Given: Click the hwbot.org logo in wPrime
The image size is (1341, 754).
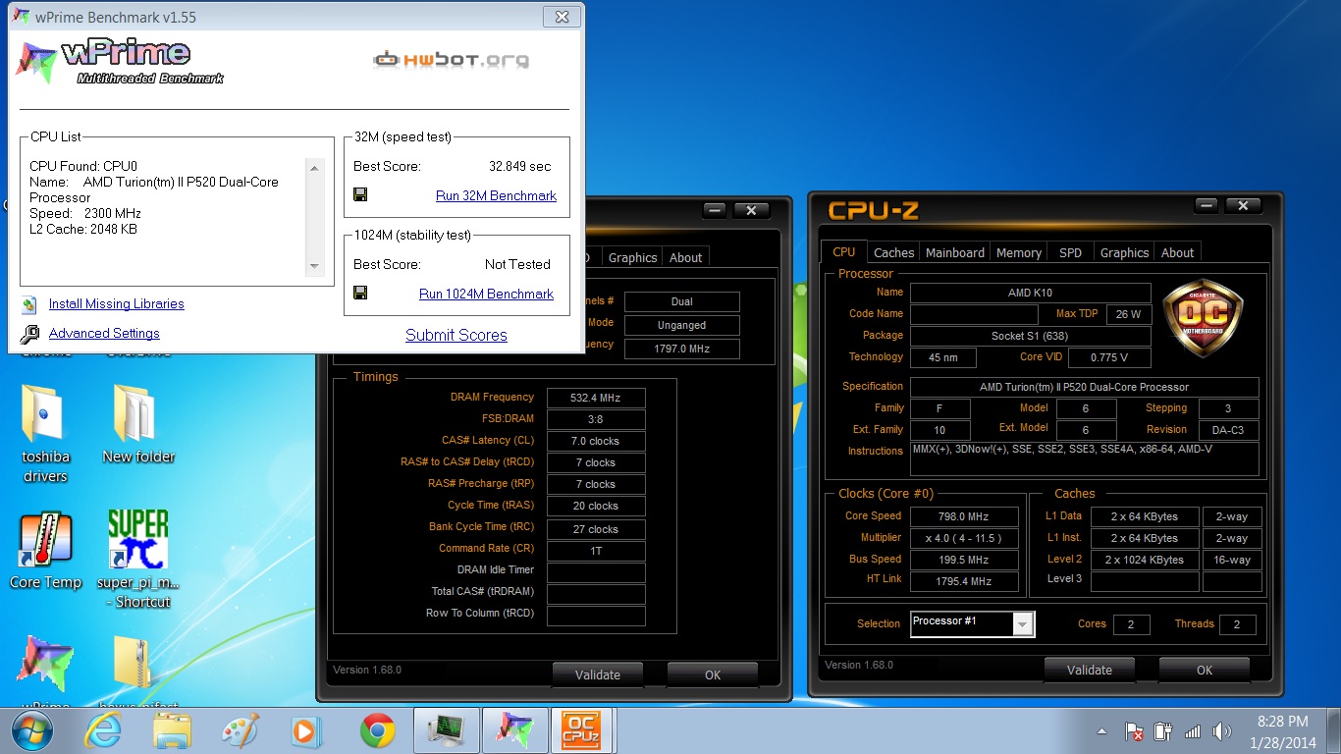Looking at the screenshot, I should point(451,60).
